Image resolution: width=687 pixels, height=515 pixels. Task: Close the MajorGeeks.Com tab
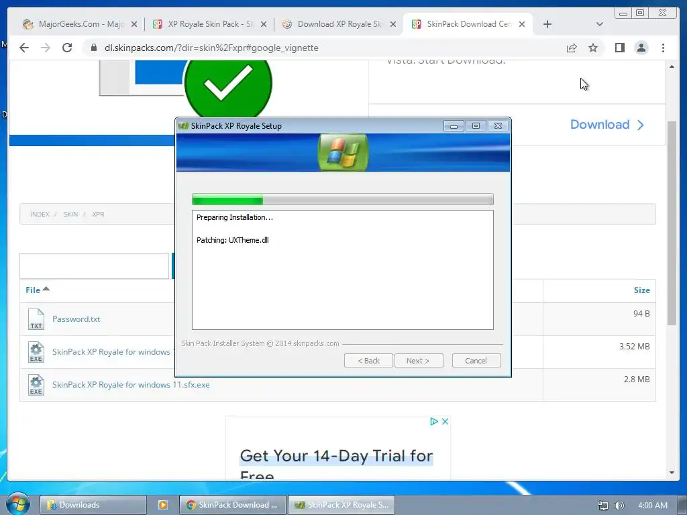(x=134, y=25)
